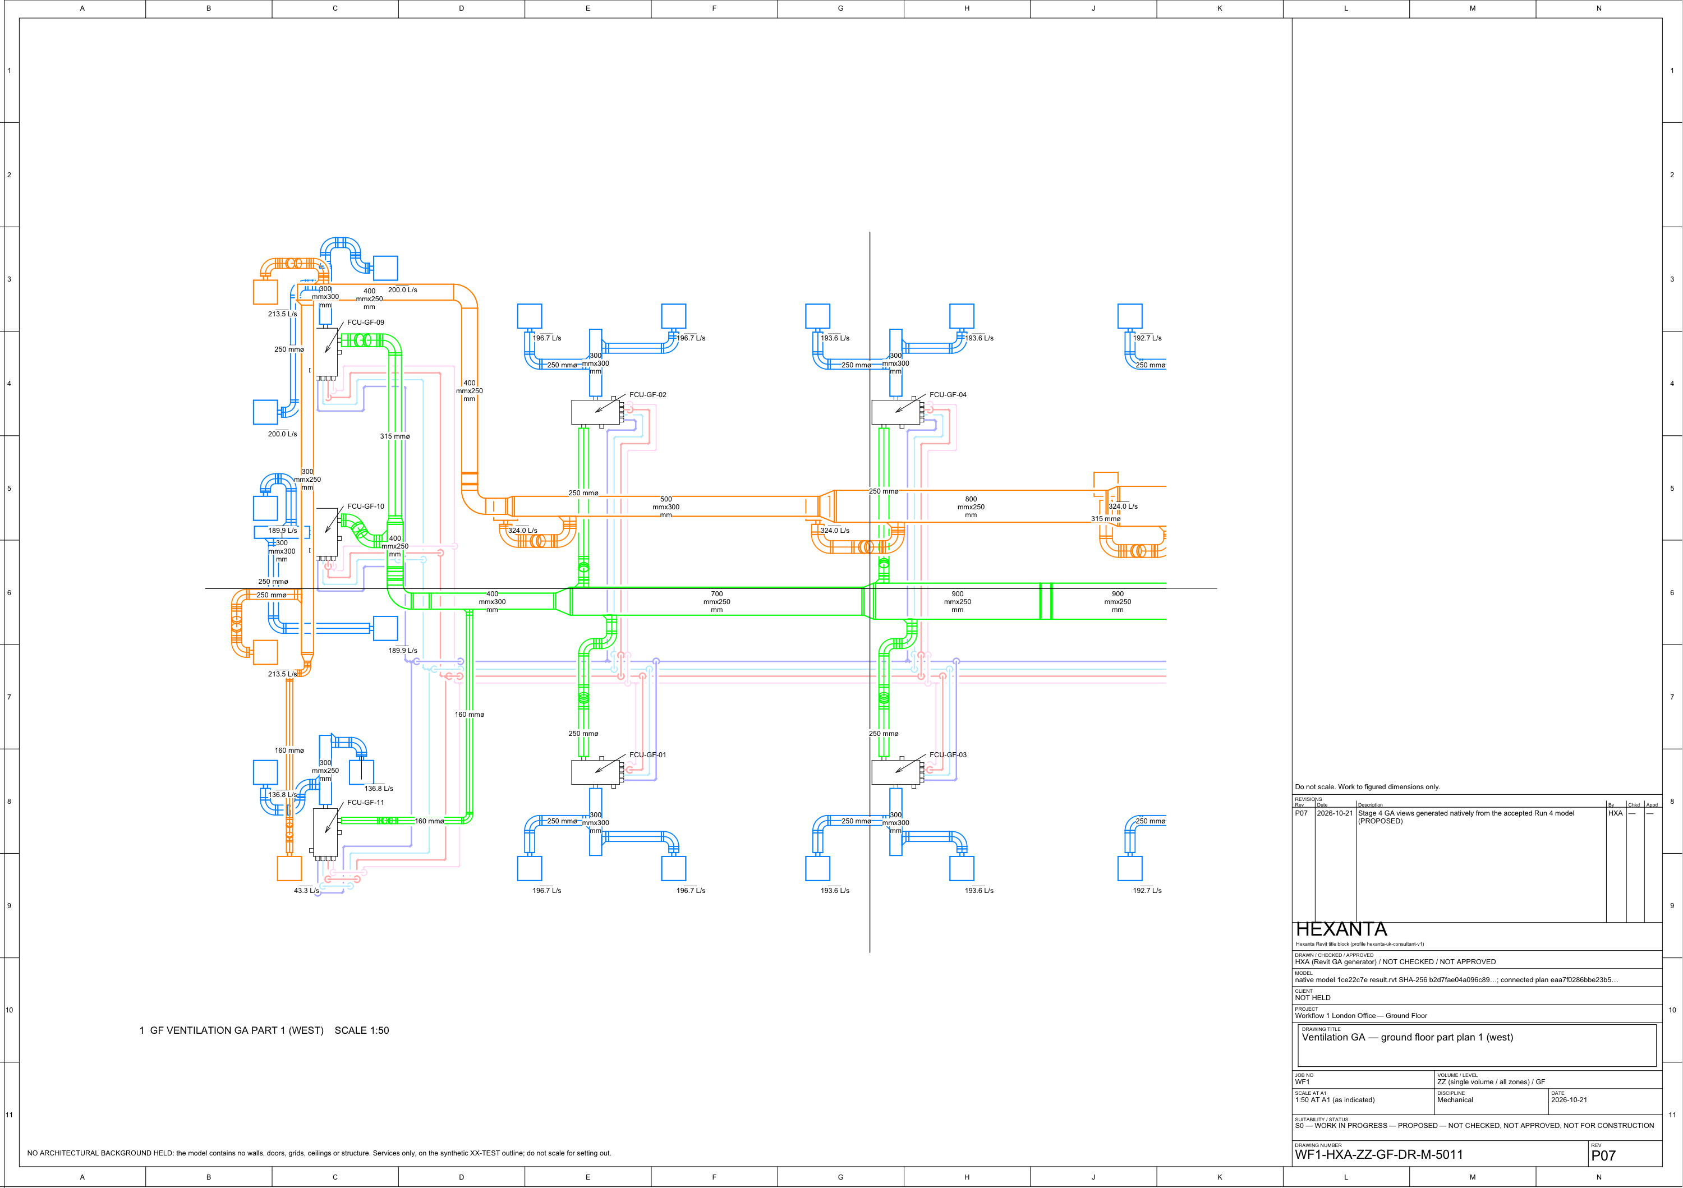Click the volume/level value ZZ (single volume)
The image size is (1683, 1188).
1491,1083
